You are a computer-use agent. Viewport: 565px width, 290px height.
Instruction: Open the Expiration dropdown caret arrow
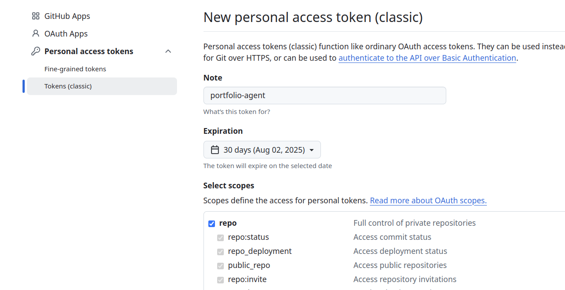(312, 150)
